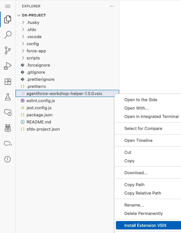The width and height of the screenshot is (181, 233).
Task: Expand the scripts folder
Action: coord(23,58)
